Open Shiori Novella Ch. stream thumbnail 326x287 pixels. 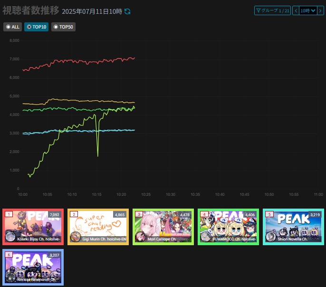(293, 227)
